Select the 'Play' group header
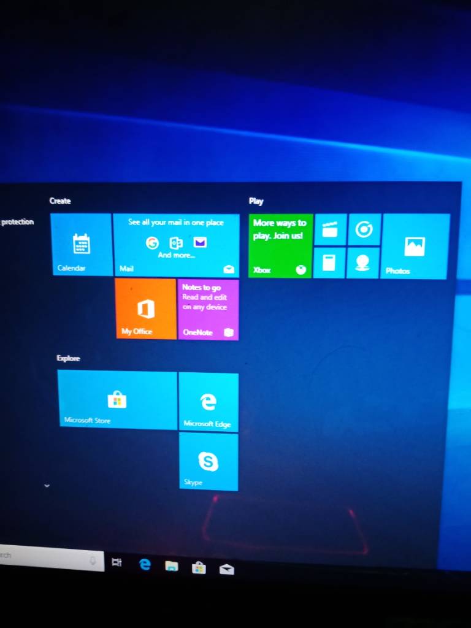 [256, 201]
